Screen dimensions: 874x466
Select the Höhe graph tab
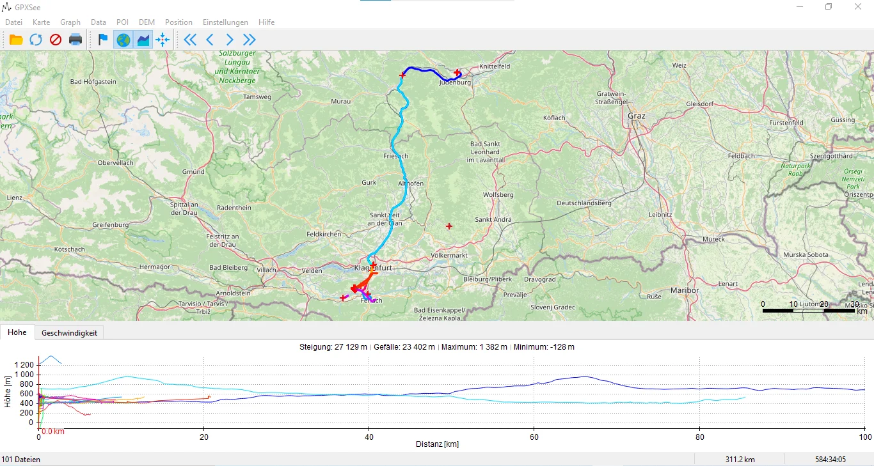(17, 332)
